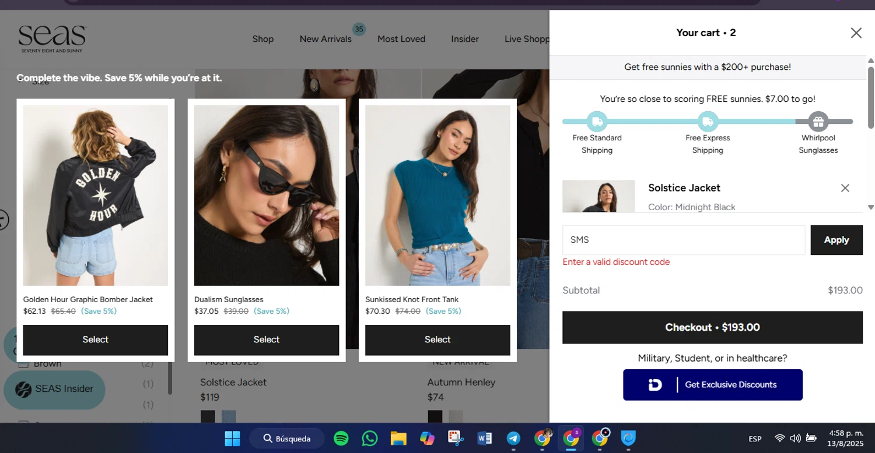
Task: Remove Solstice Jacket from the cart
Action: pyautogui.click(x=845, y=188)
